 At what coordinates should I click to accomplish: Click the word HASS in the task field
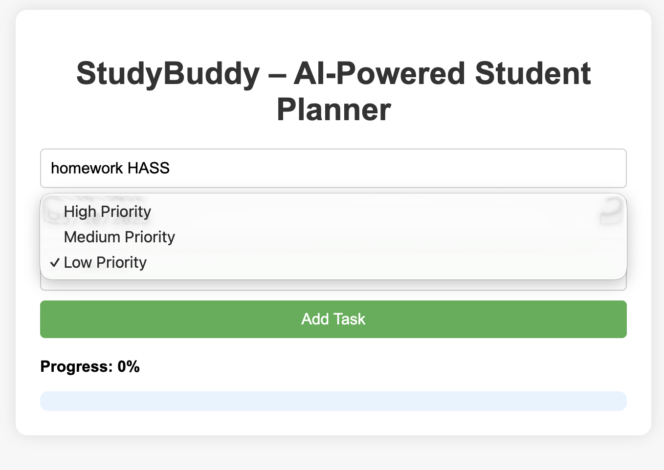(x=148, y=168)
